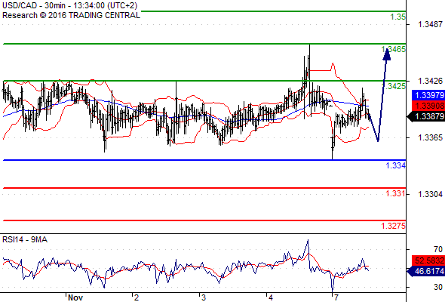
Task: Click the red 52.5832 RSI value tag
Action: [x=428, y=260]
